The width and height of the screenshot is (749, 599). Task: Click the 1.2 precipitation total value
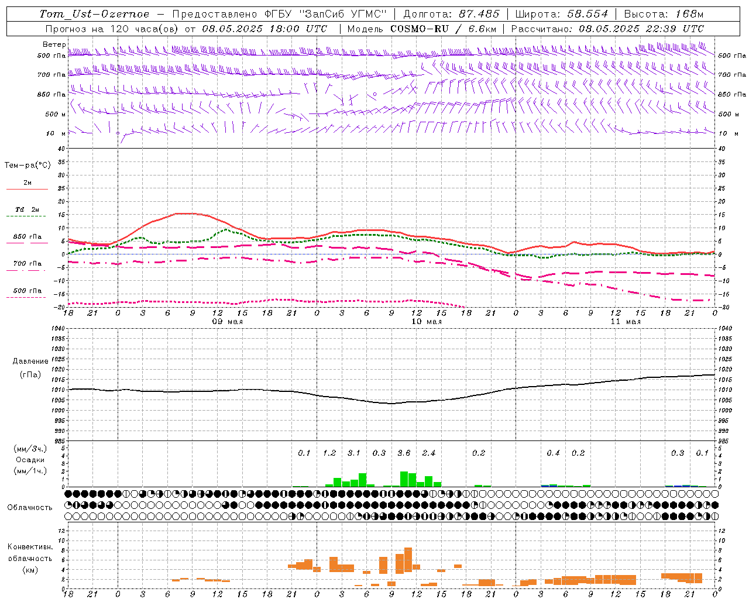coord(329,453)
